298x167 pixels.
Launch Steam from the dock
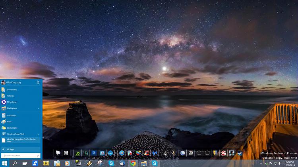click(240, 153)
